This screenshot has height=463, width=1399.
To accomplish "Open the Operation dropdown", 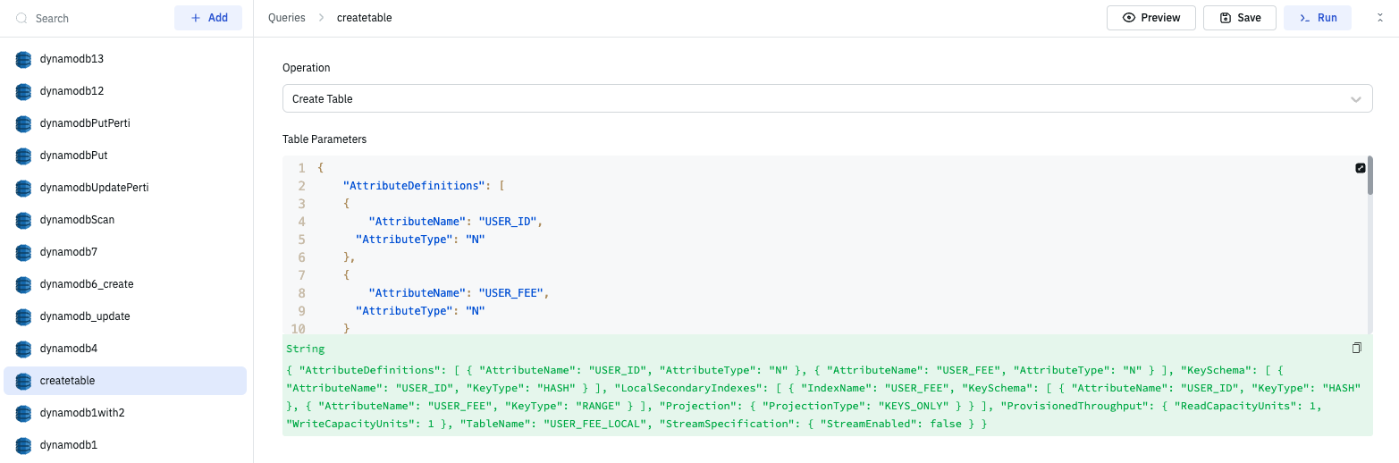I will pyautogui.click(x=827, y=98).
